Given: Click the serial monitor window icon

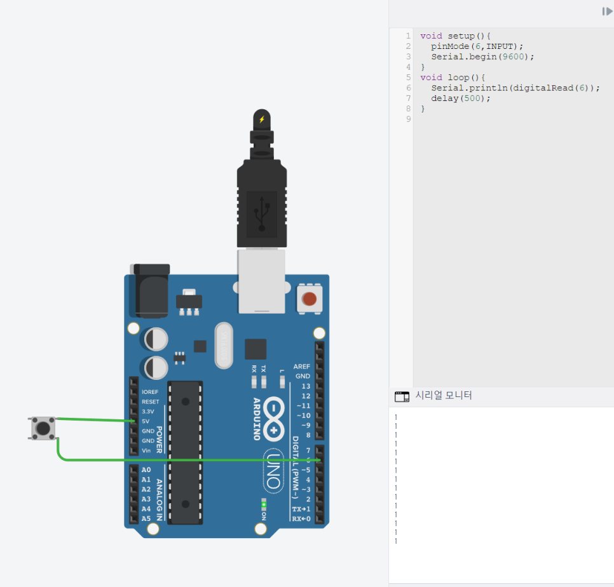Looking at the screenshot, I should coord(402,396).
